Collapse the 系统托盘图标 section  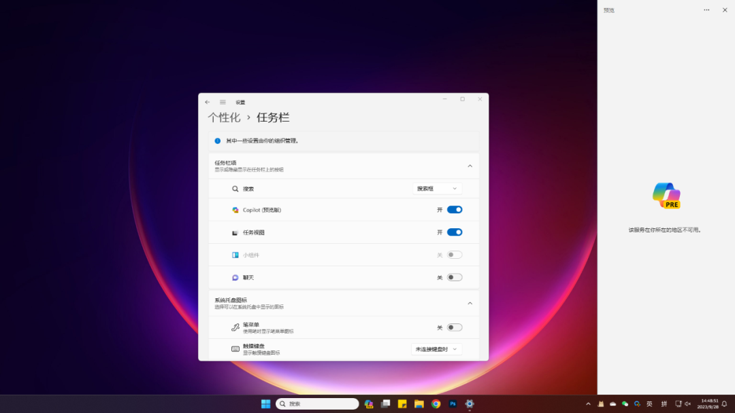click(x=470, y=303)
